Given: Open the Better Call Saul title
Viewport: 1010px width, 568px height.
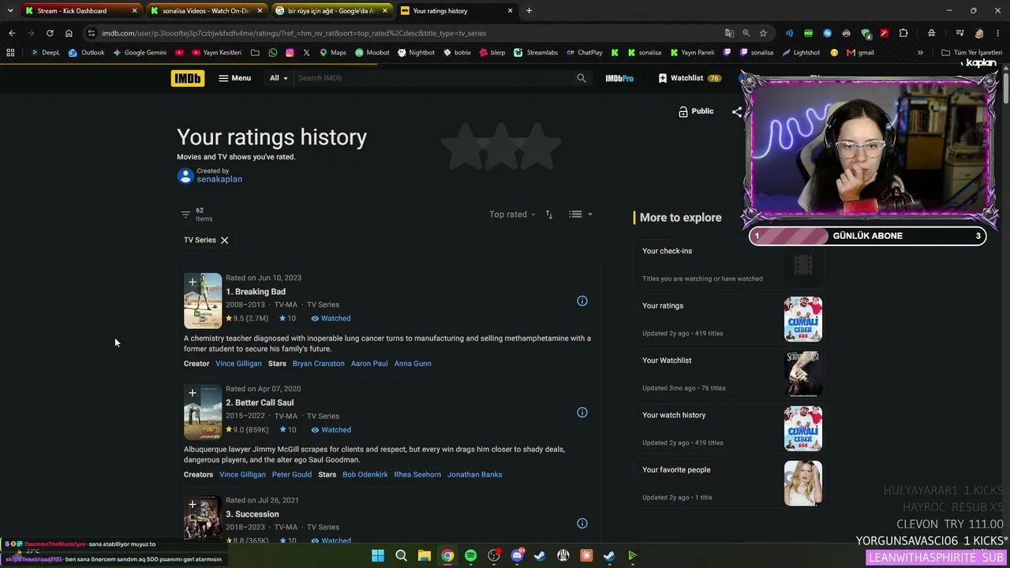Looking at the screenshot, I should point(260,403).
